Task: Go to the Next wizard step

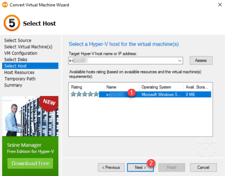Action: (x=140, y=167)
